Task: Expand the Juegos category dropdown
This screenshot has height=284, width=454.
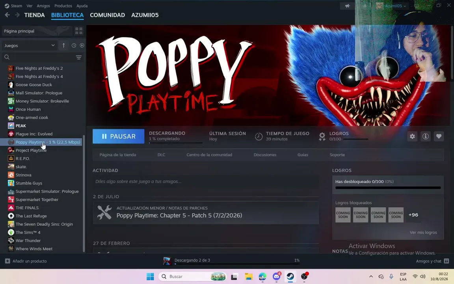Action: (x=29, y=45)
